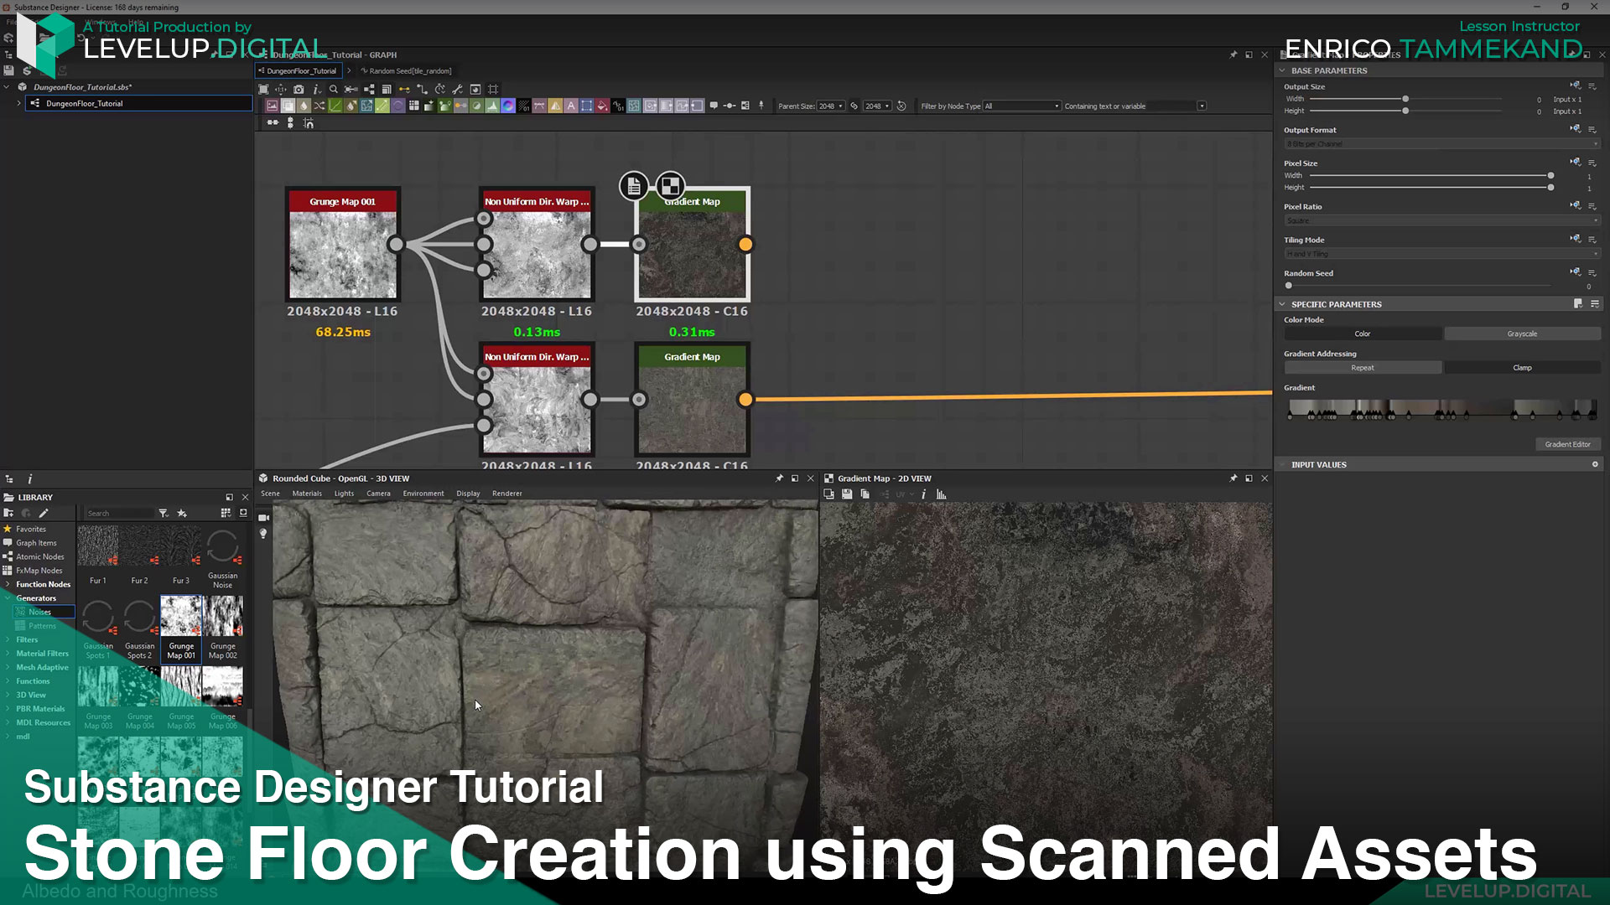
Task: Click the crop-frame icon in graph toolbar
Action: tap(493, 90)
